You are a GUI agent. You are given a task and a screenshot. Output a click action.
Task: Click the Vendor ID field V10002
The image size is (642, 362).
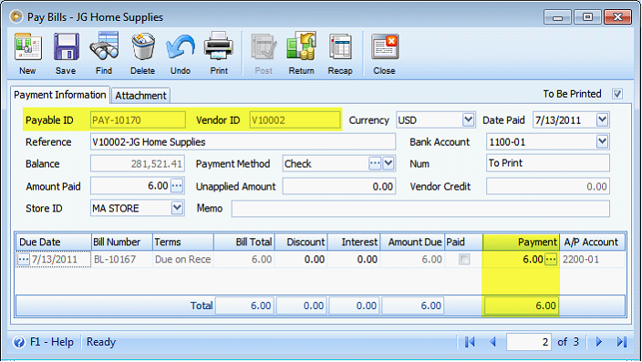point(295,120)
